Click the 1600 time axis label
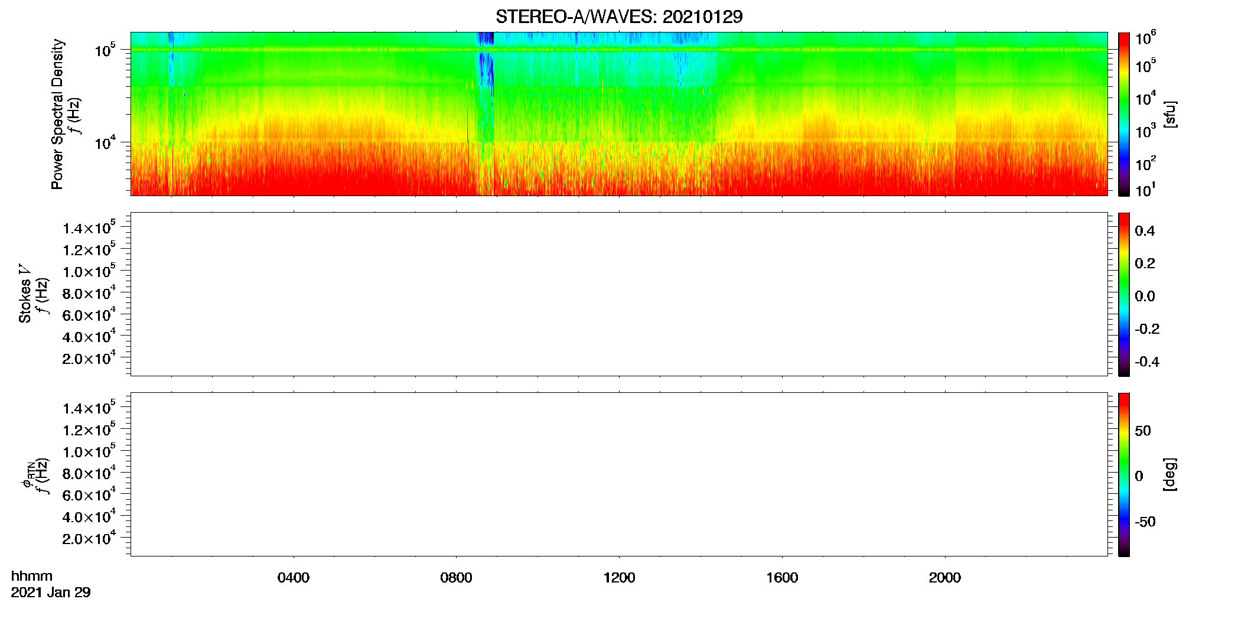Image resolution: width=1238 pixels, height=638 pixels. coord(782,578)
